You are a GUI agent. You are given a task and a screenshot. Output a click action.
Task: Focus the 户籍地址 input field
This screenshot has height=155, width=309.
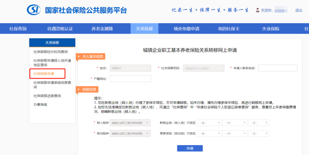(x=130, y=79)
